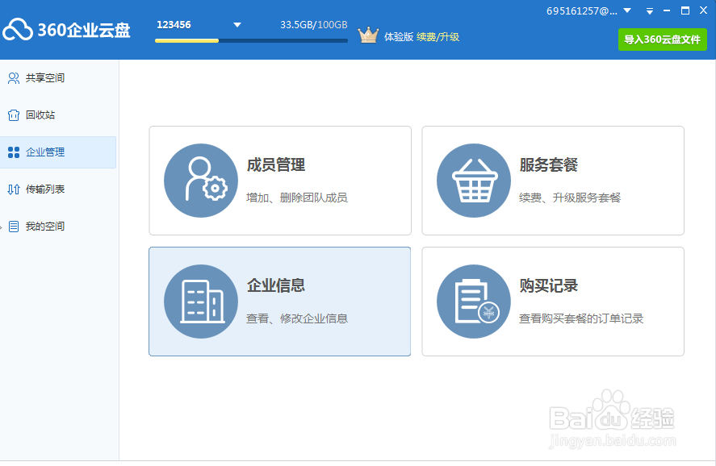Click the 体验版 label
The height and width of the screenshot is (466, 716).
click(398, 37)
